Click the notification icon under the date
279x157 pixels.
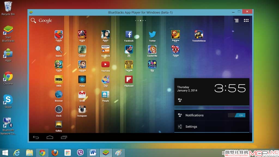click(x=180, y=100)
